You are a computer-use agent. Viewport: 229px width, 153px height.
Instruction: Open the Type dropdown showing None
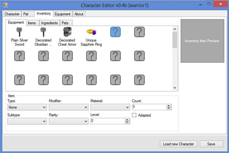point(27,107)
